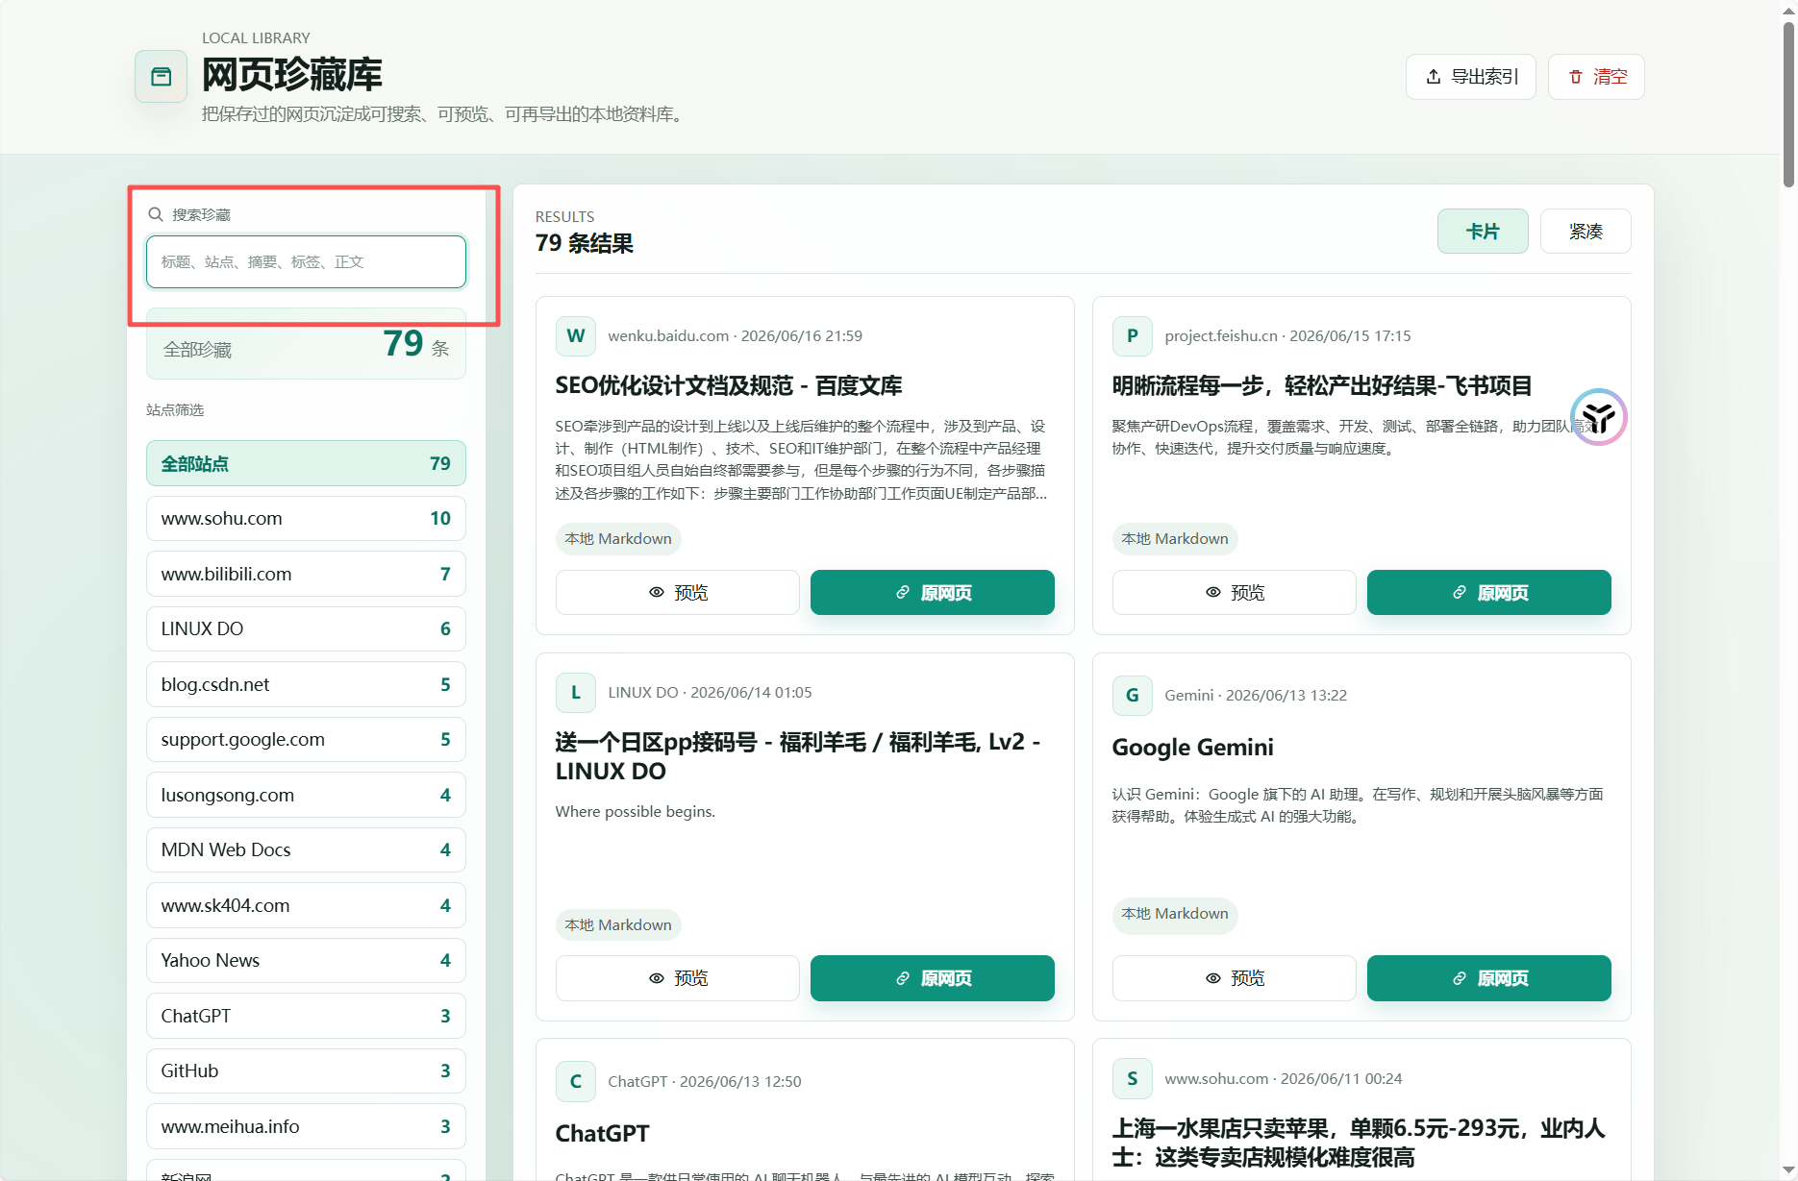Preview the SEO优化设计文档及规范 card

click(x=678, y=593)
